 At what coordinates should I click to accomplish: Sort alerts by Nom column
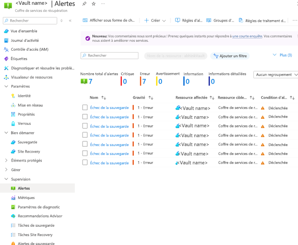(98, 98)
